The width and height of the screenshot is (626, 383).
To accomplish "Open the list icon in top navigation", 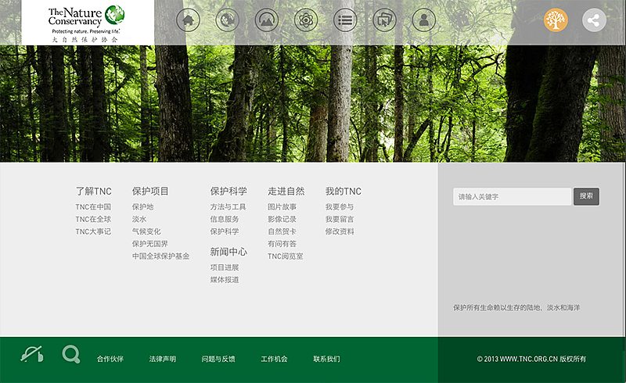I will tap(345, 20).
